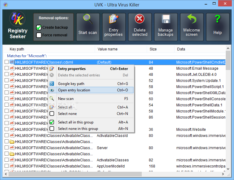This screenshot has height=180, width=234.
Task: Click the grey X icon beside Delete the selected entries
Action: click(52, 75)
